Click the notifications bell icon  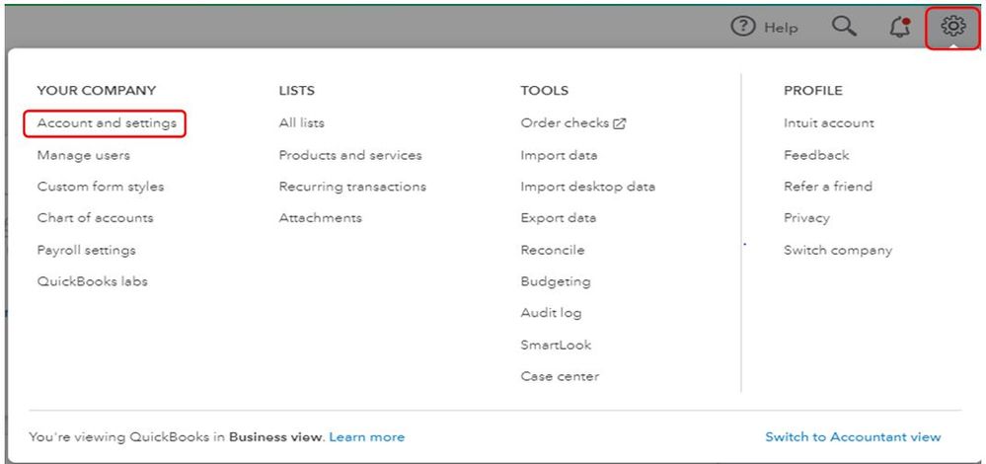tap(900, 27)
